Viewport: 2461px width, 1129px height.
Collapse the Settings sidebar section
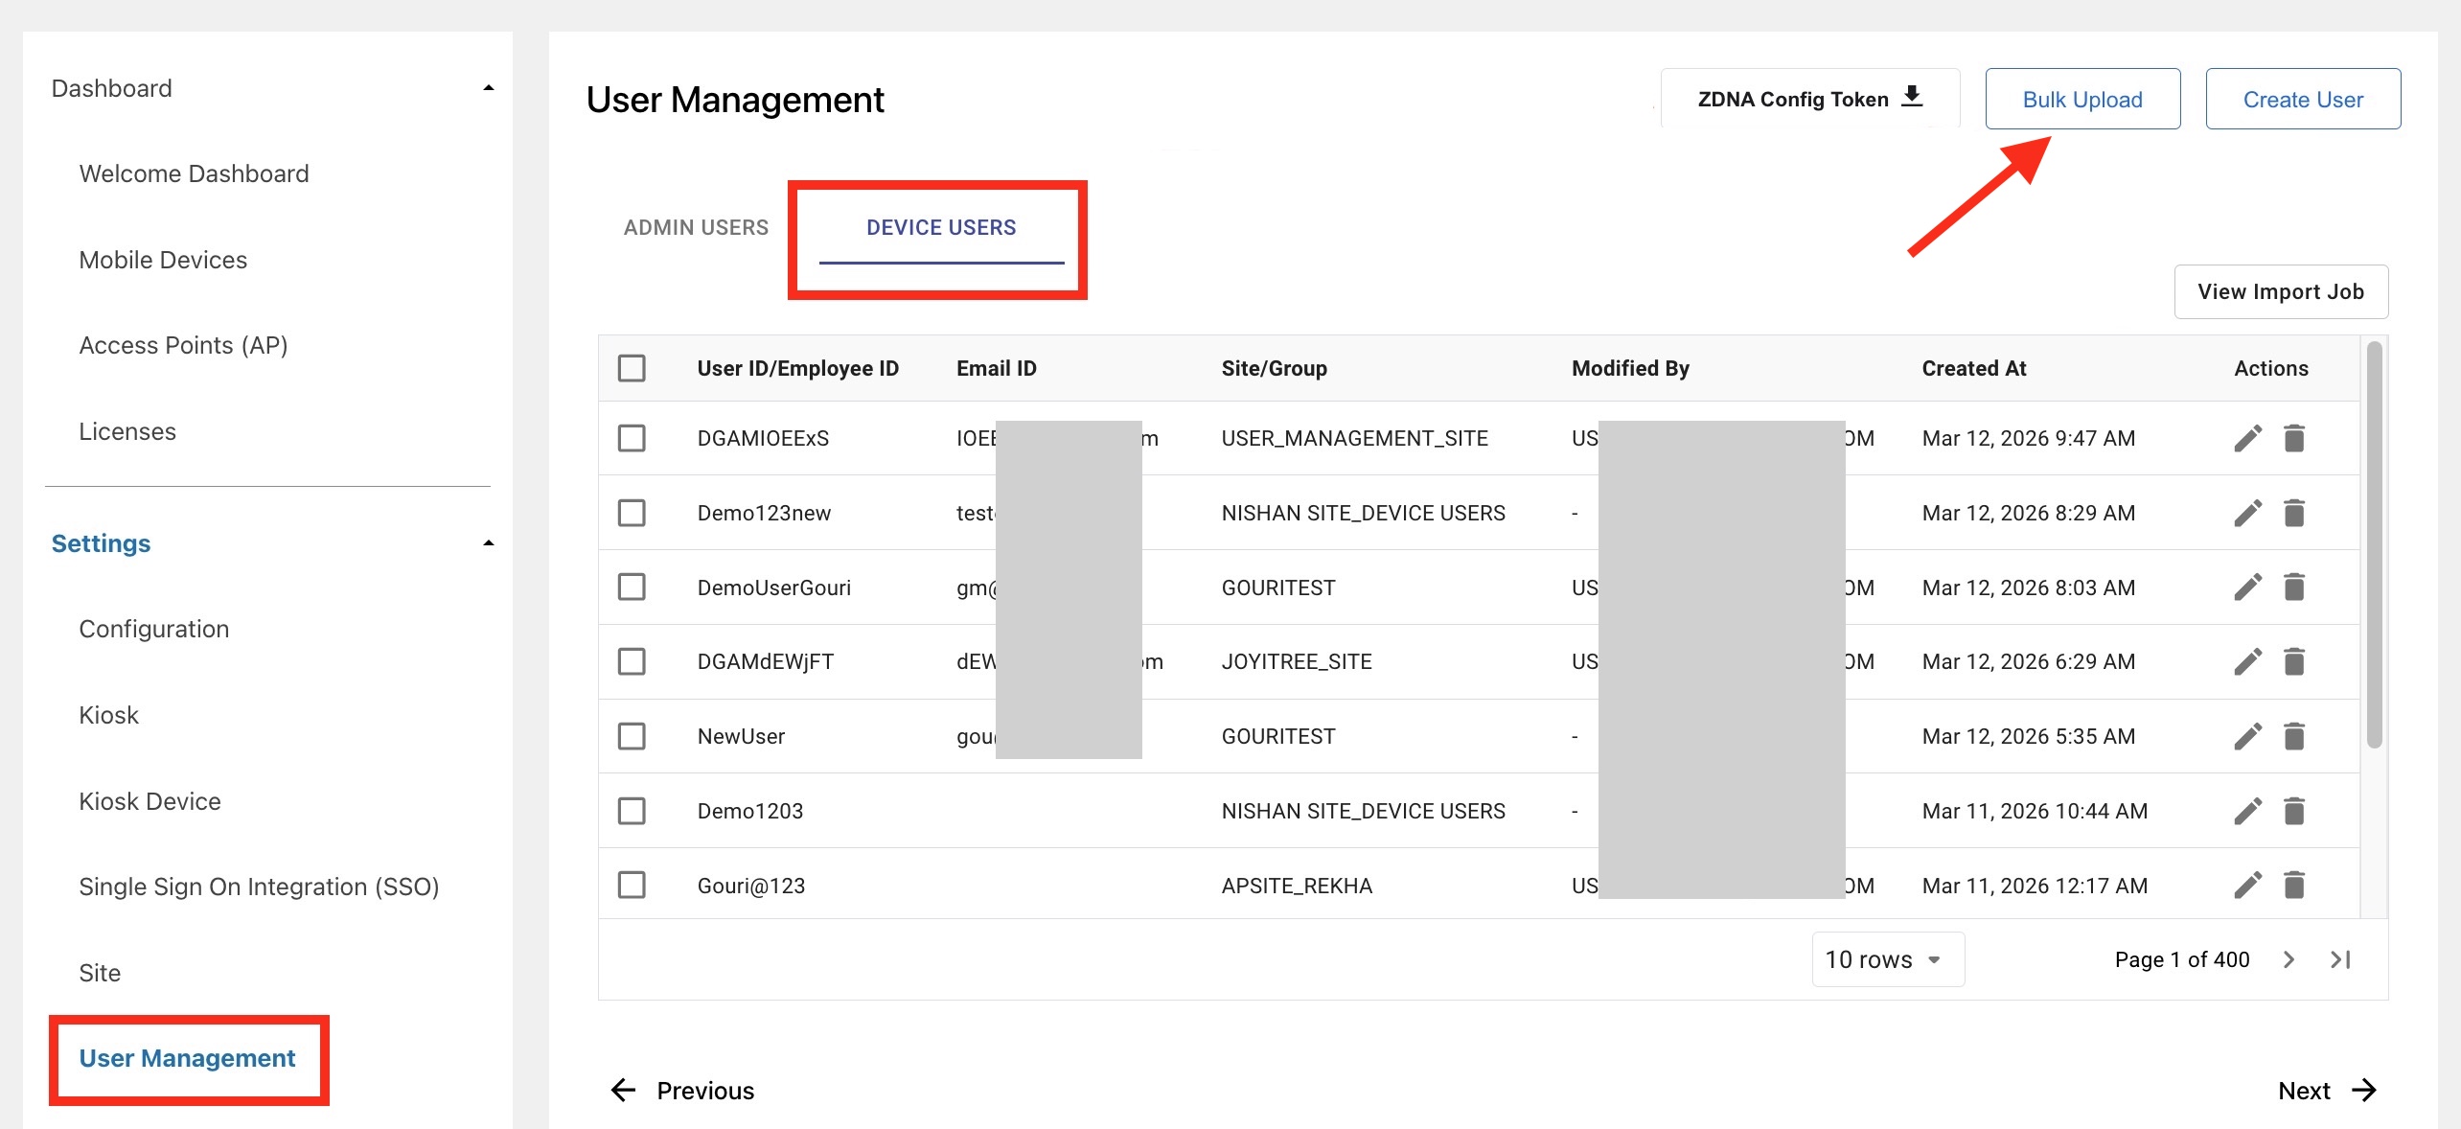point(489,543)
